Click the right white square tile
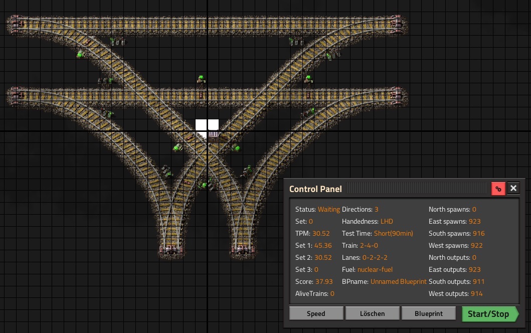The image size is (531, 333). (213, 125)
